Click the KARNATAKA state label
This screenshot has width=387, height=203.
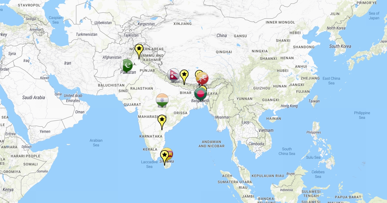tap(151, 136)
